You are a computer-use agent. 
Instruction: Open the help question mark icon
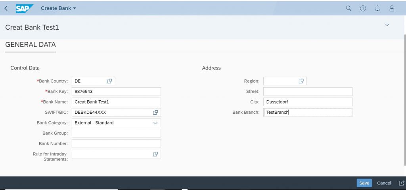pos(363,8)
